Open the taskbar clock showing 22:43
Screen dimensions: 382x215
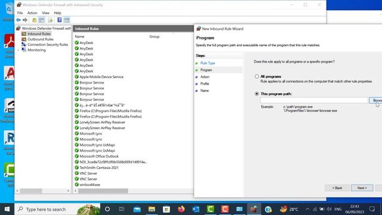tap(355, 209)
